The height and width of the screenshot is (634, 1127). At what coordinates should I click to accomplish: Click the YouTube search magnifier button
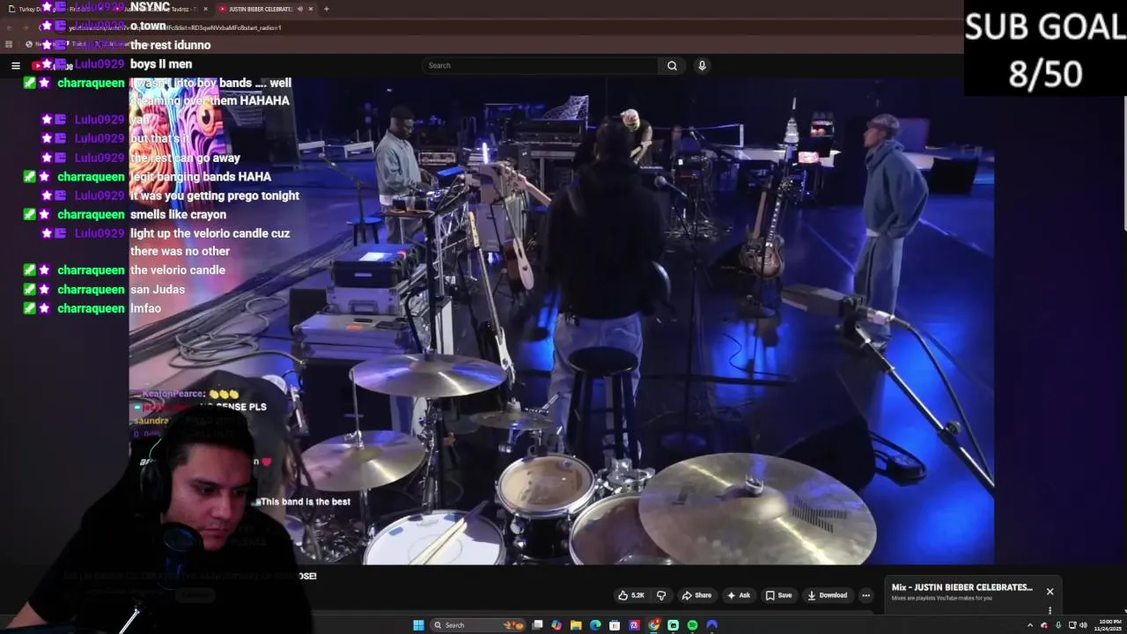(672, 65)
